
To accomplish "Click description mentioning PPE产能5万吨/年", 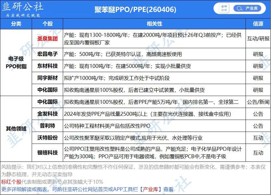I will (151, 102).
